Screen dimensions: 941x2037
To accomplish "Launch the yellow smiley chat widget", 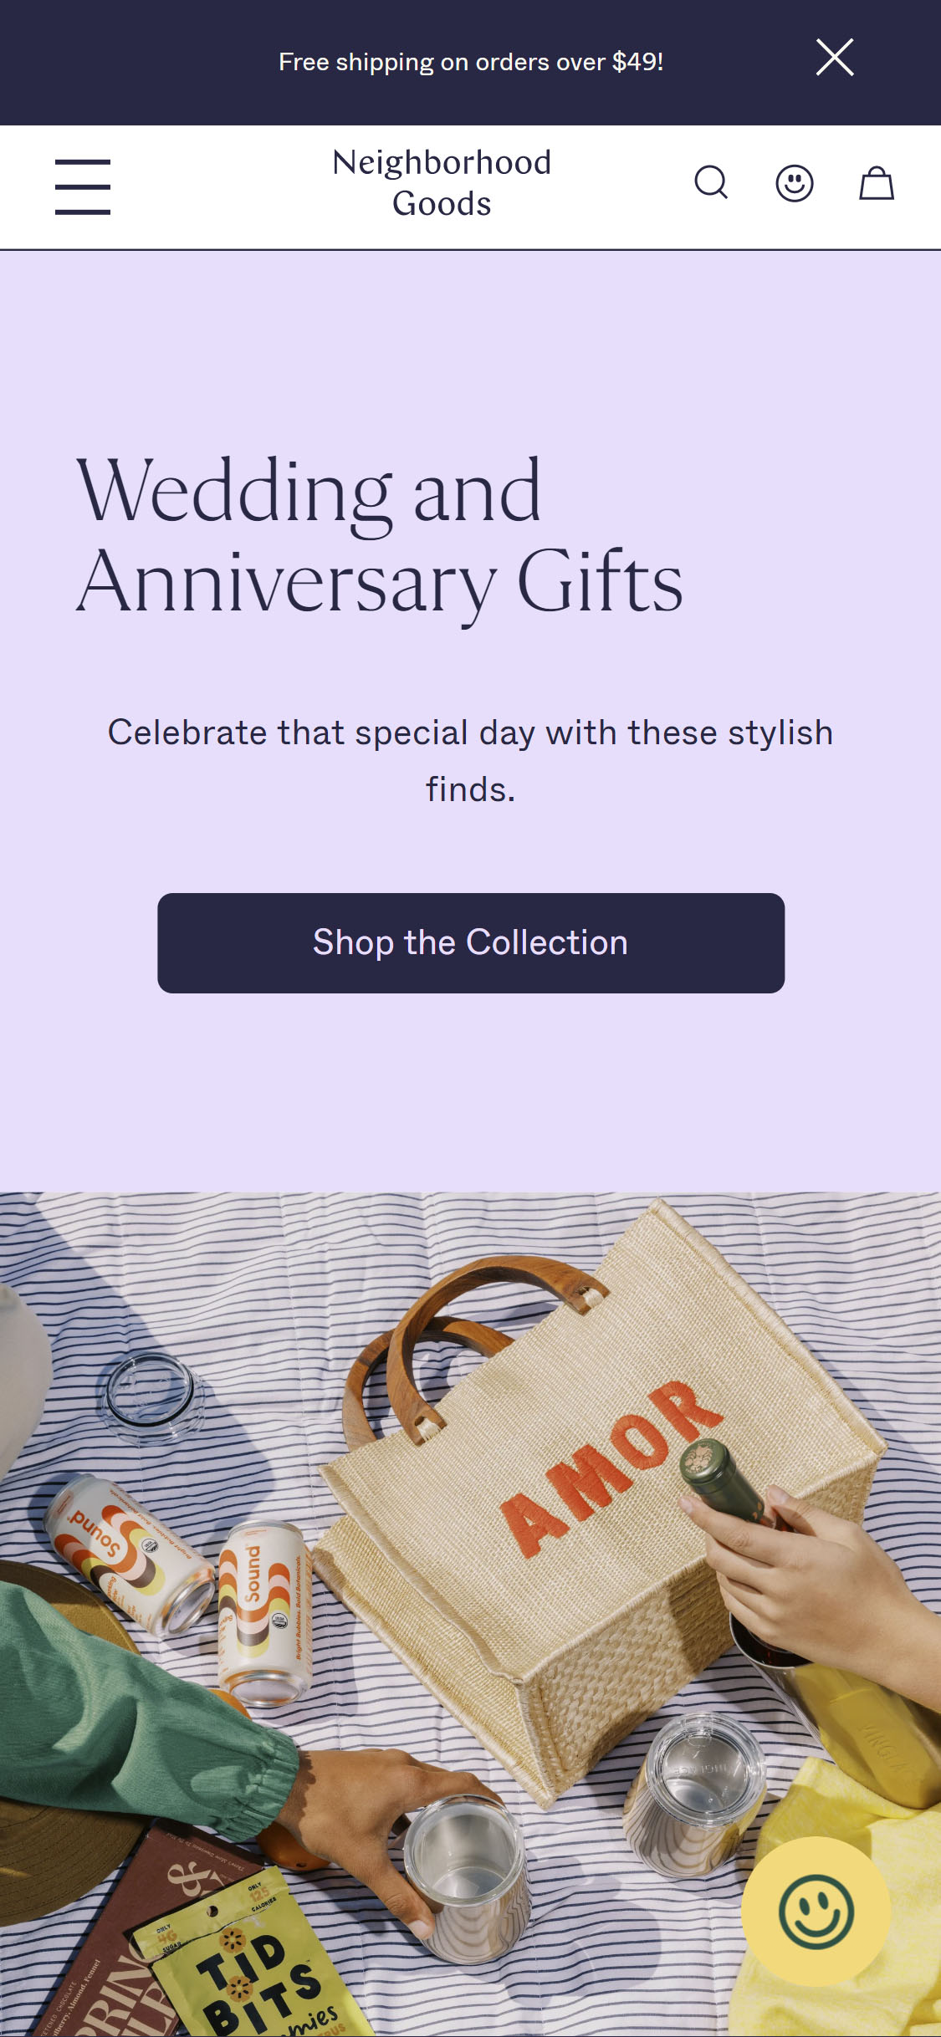I will click(x=816, y=1912).
